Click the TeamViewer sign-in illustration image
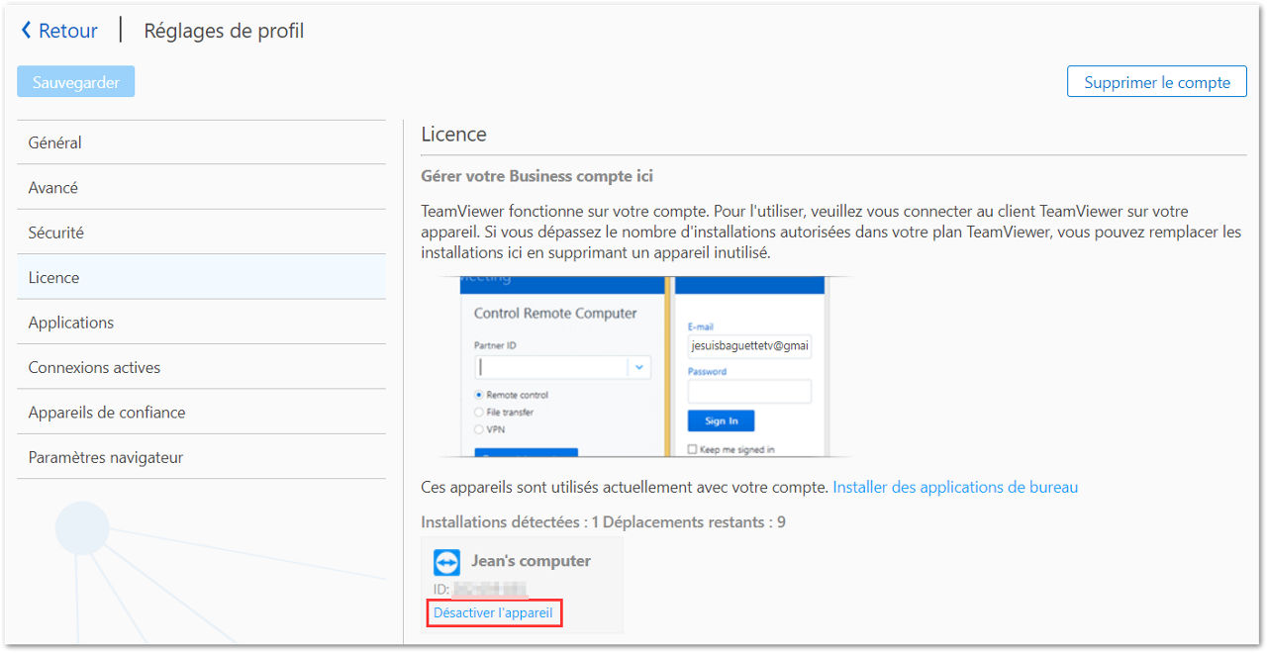The width and height of the screenshot is (1267, 653). 645,366
